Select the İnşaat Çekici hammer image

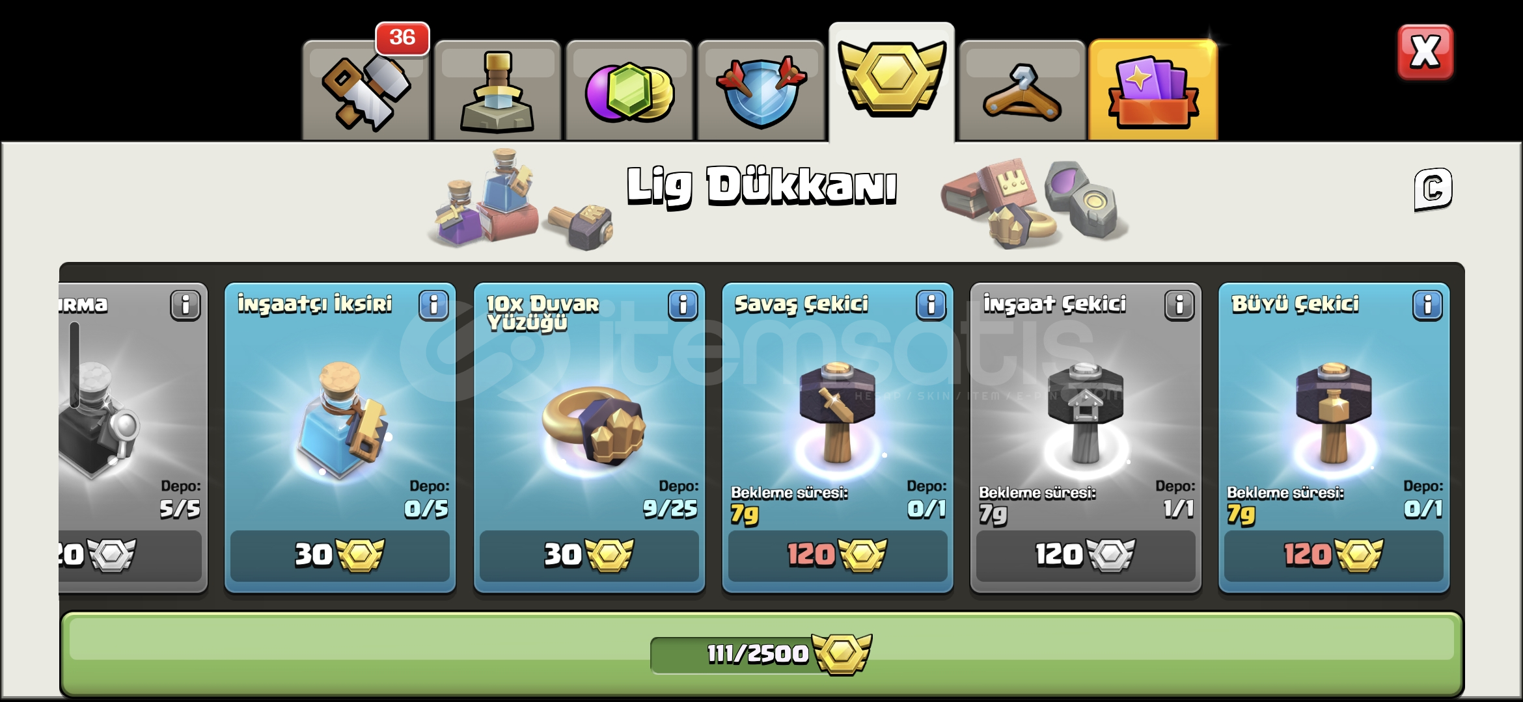point(1086,413)
